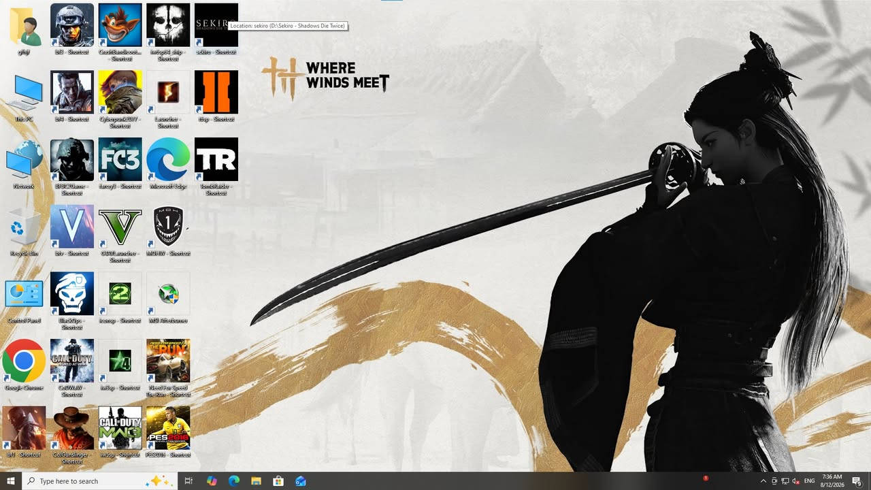This screenshot has width=871, height=490.
Task: Open the GTAVLauncher shortcut
Action: (120, 227)
